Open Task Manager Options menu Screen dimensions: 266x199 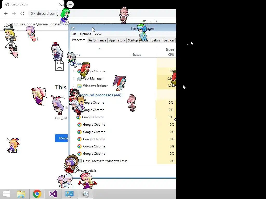pos(85,34)
